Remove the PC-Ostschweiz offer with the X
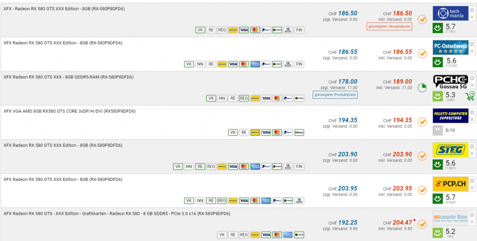Screen dimensions: 477x241 click(472, 51)
